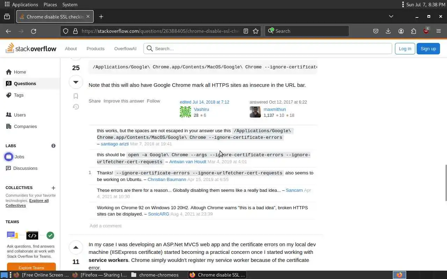Click the browser URL address field
447x279 pixels.
160,31
